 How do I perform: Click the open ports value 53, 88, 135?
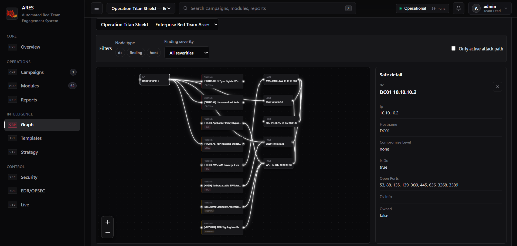419,185
